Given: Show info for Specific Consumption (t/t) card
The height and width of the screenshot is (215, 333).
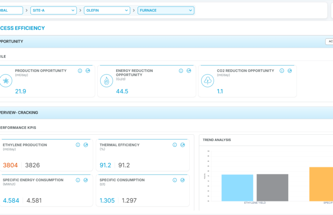Looking at the screenshot, I should point(175,180).
